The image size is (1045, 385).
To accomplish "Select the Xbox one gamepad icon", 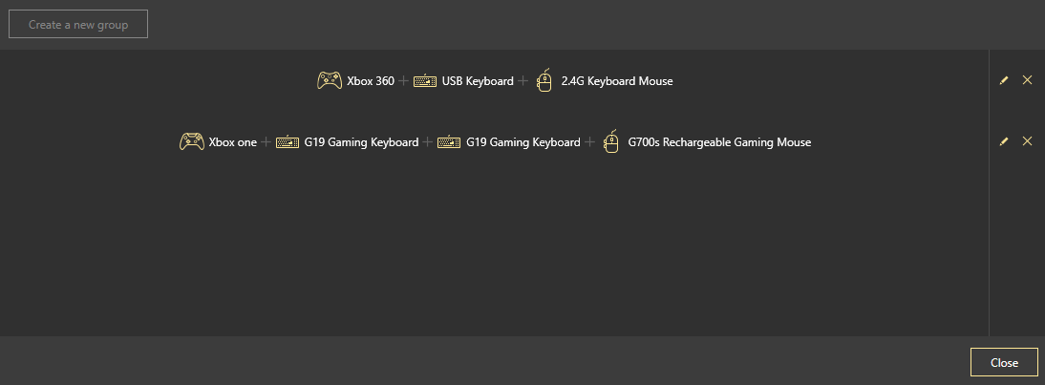I will coord(191,141).
